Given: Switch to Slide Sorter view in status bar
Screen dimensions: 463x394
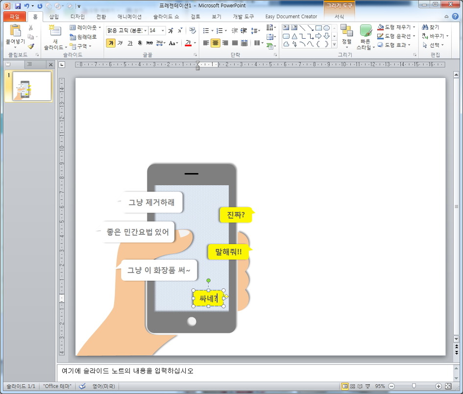Looking at the screenshot, I should point(353,386).
